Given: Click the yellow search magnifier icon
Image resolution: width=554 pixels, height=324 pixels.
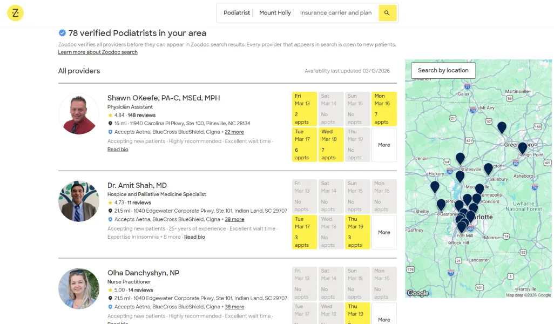Looking at the screenshot, I should coord(388,13).
